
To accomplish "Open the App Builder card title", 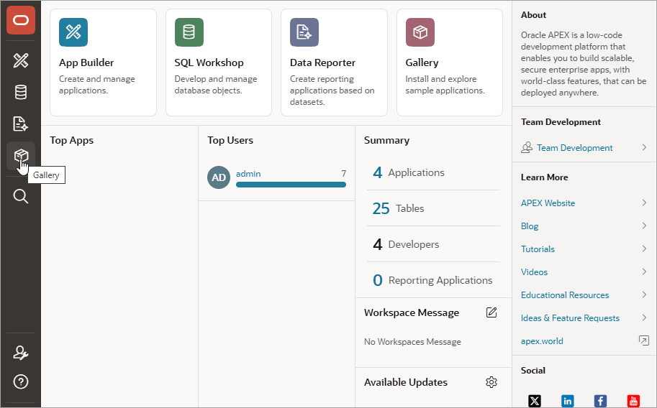I will (86, 62).
